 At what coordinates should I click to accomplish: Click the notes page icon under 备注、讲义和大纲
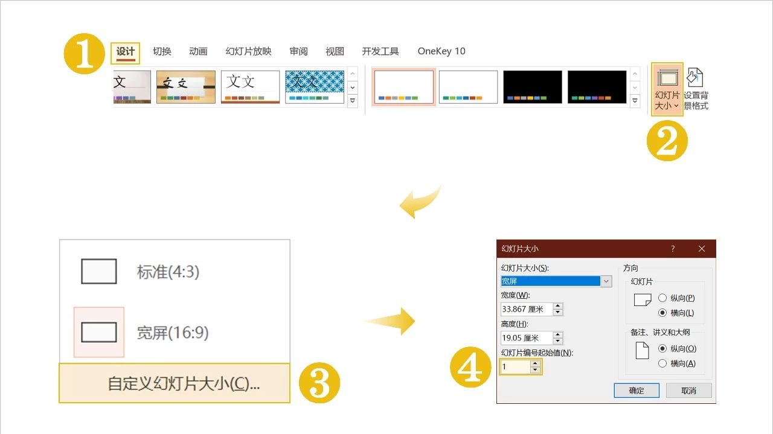641,350
